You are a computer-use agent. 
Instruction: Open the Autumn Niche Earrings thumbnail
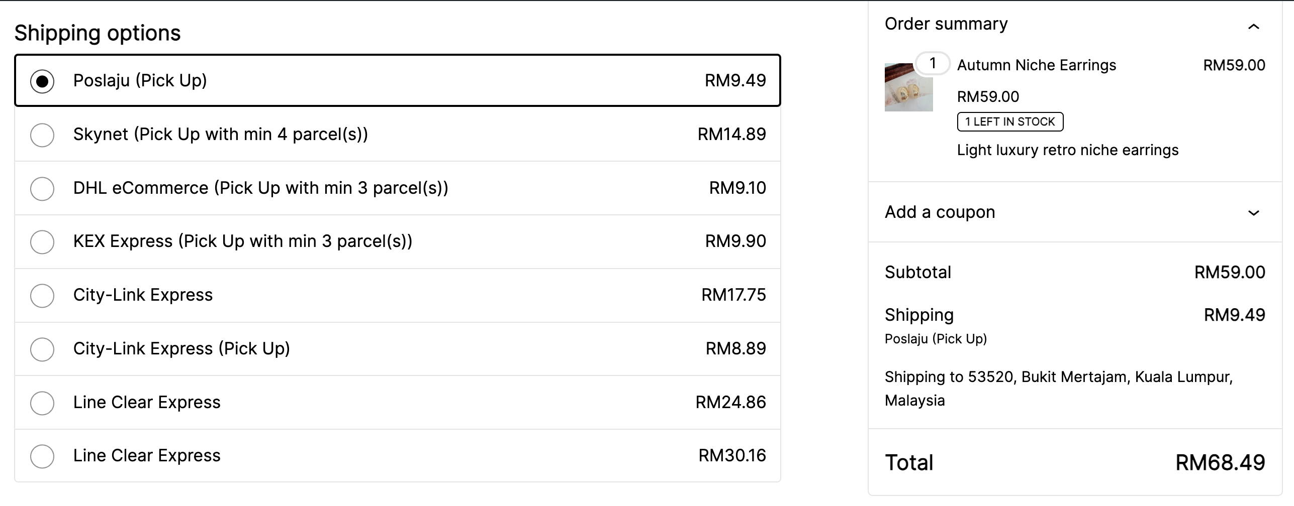click(x=908, y=88)
